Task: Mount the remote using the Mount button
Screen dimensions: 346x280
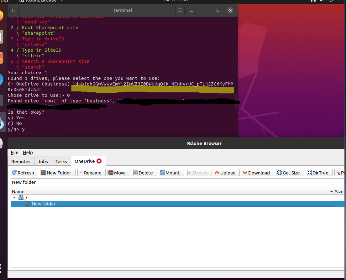Action: click(171, 173)
